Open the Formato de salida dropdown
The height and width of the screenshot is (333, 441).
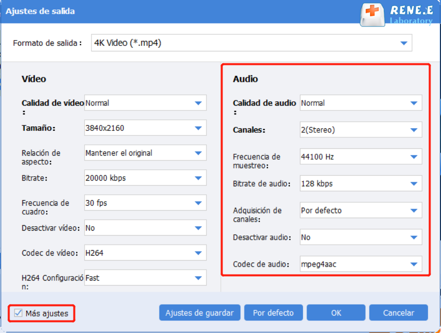click(x=251, y=43)
